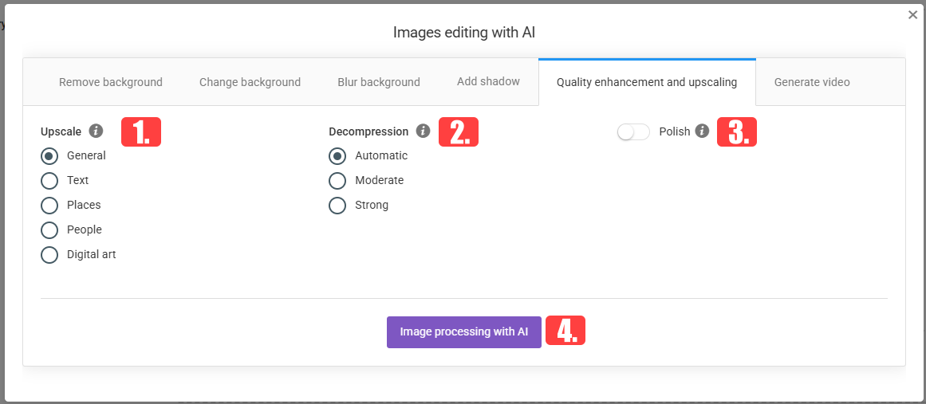The height and width of the screenshot is (404, 926).
Task: Choose Automatic decompression
Action: (x=337, y=155)
